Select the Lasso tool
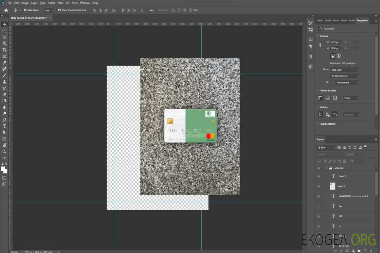 [x=5, y=37]
